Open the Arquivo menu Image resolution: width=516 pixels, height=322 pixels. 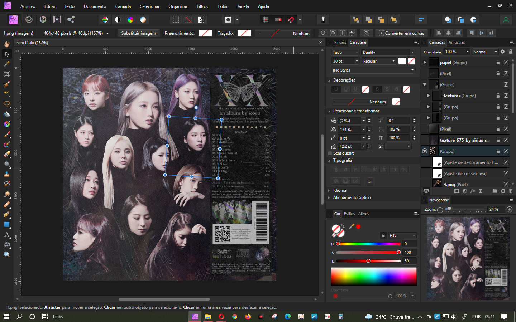pos(28,6)
